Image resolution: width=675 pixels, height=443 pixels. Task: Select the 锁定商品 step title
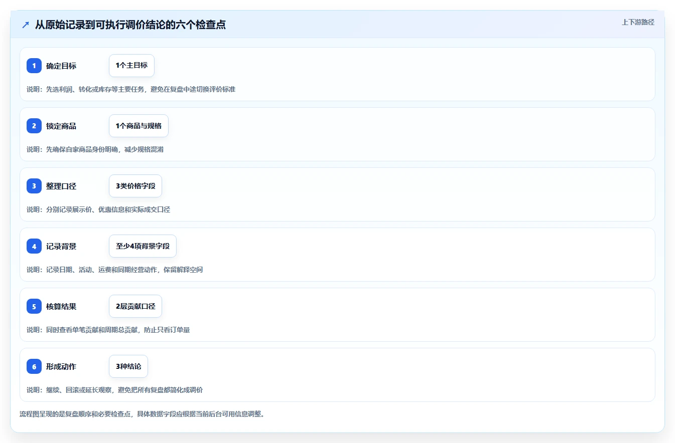[61, 126]
